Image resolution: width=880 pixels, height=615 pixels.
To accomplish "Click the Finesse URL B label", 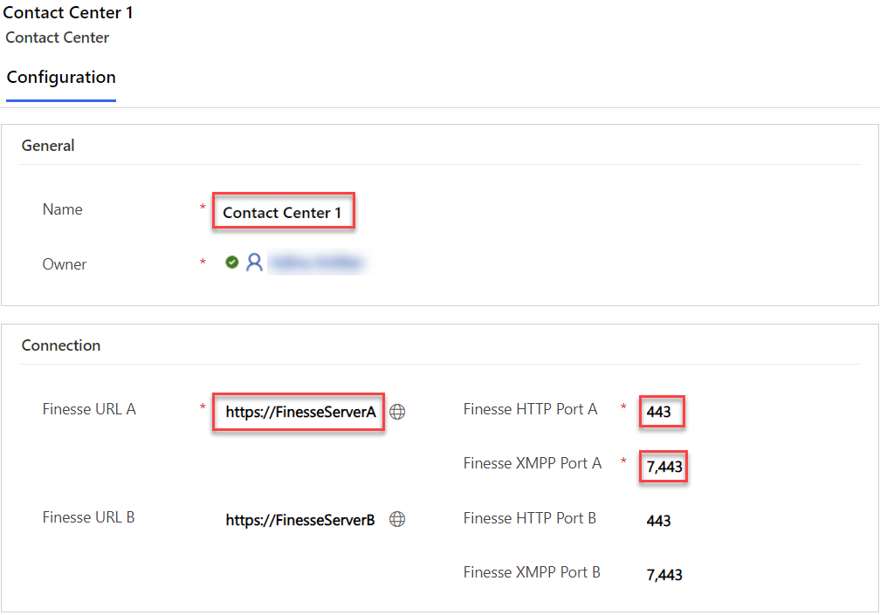I will (x=89, y=517).
